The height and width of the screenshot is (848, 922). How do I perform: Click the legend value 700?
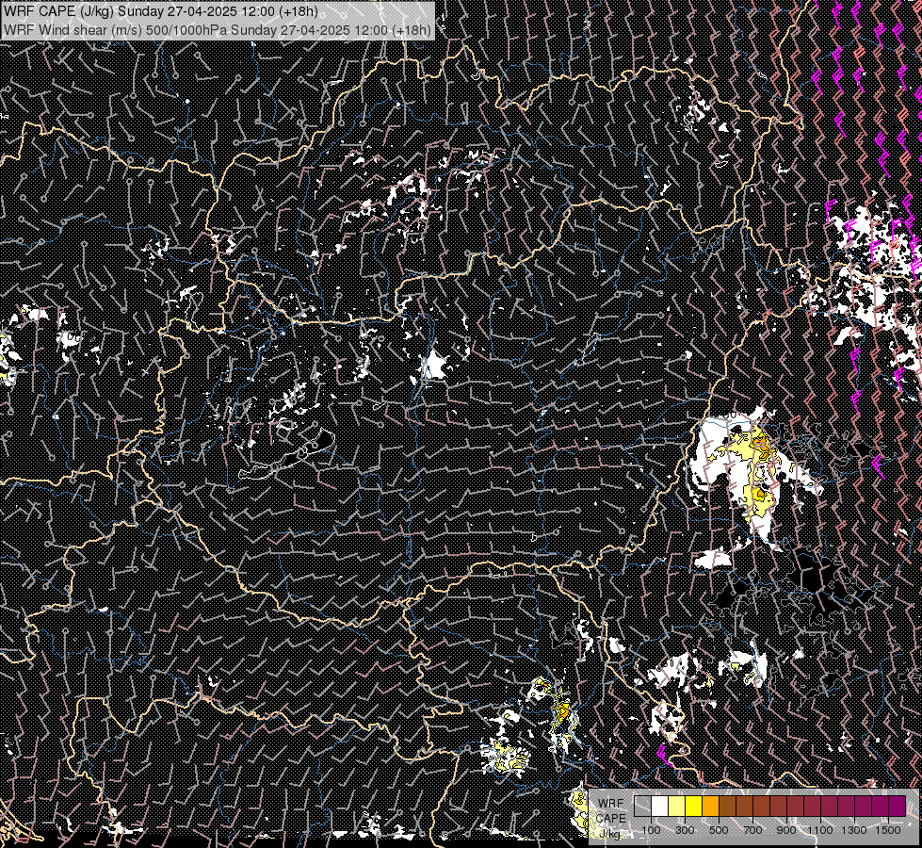(x=752, y=830)
